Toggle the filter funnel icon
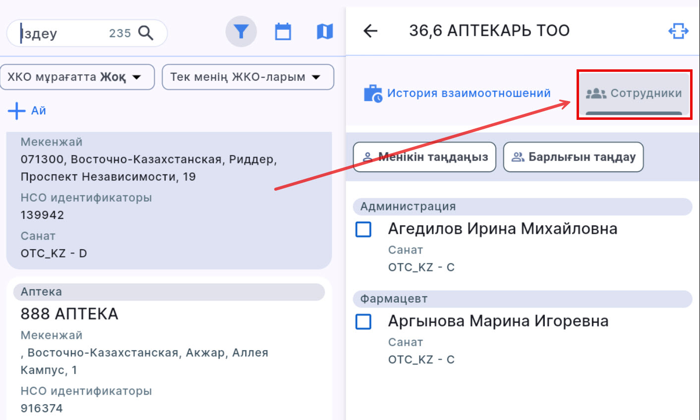Screen dimensions: 700x420 pyautogui.click(x=241, y=32)
